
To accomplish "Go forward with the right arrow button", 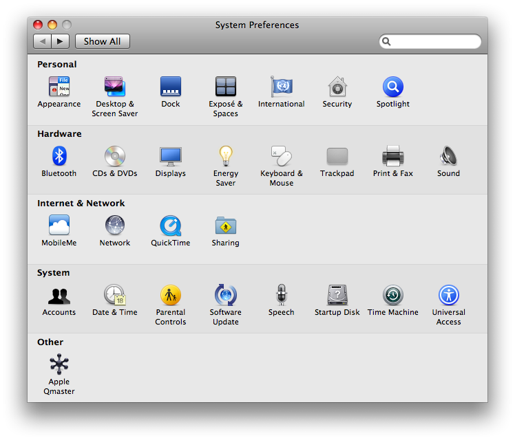I will [x=60, y=41].
